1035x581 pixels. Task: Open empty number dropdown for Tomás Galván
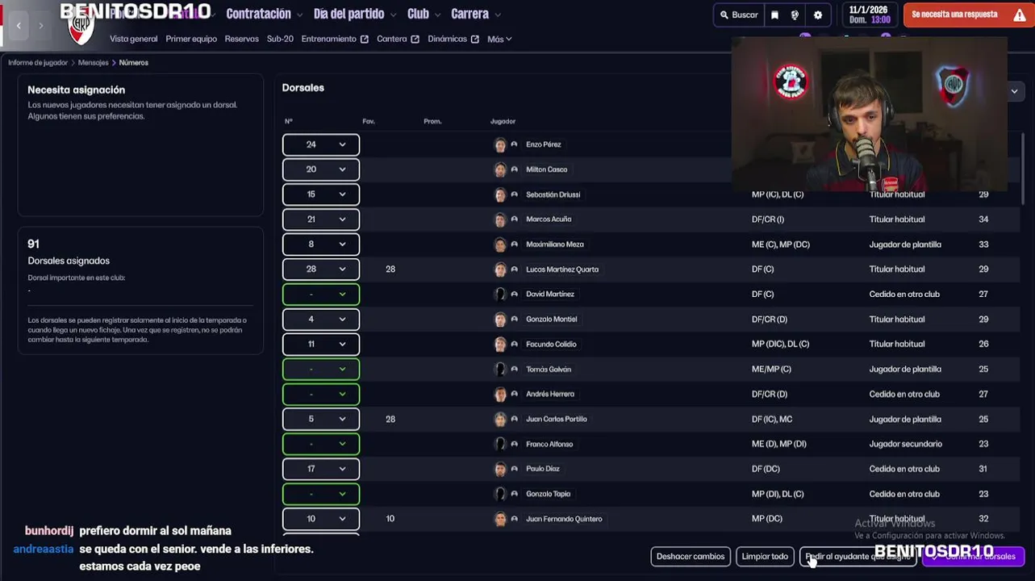pos(320,370)
